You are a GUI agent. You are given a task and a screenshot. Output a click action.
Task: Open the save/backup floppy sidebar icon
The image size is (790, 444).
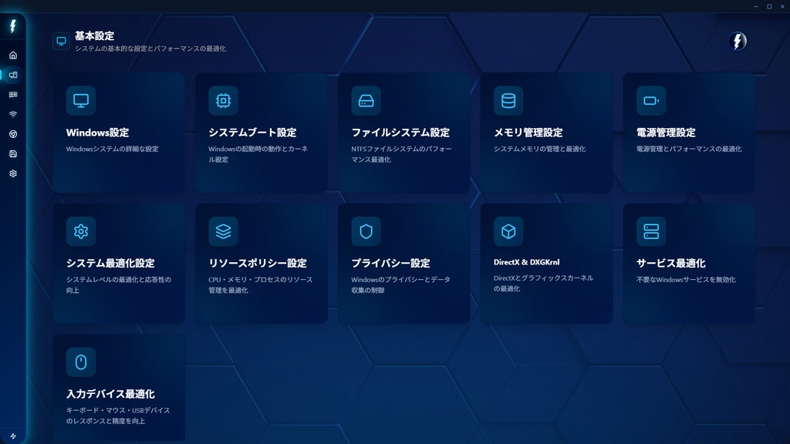(13, 153)
